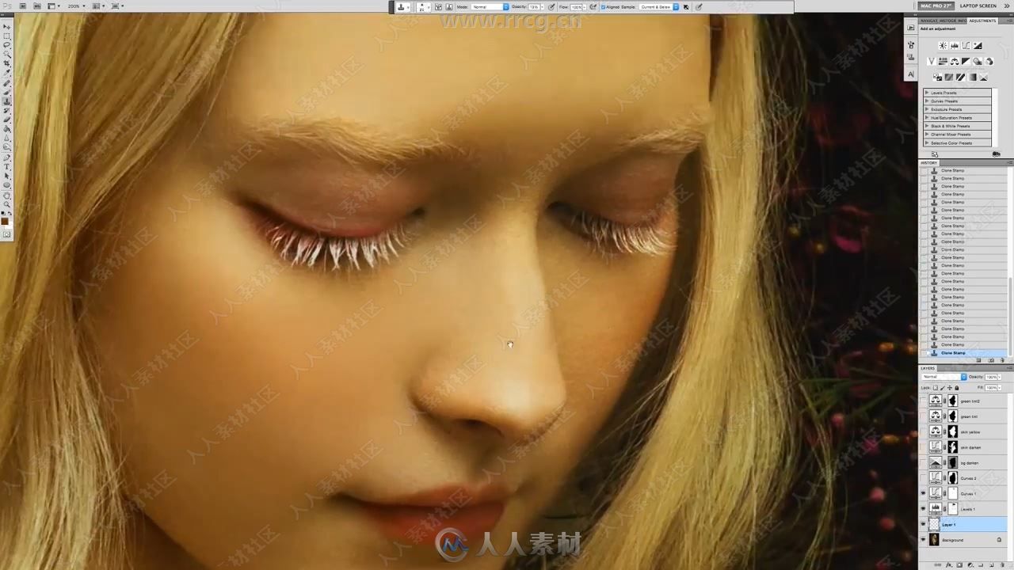The image size is (1014, 570).
Task: Add a Photo Filter adjustment
Action: tap(978, 62)
